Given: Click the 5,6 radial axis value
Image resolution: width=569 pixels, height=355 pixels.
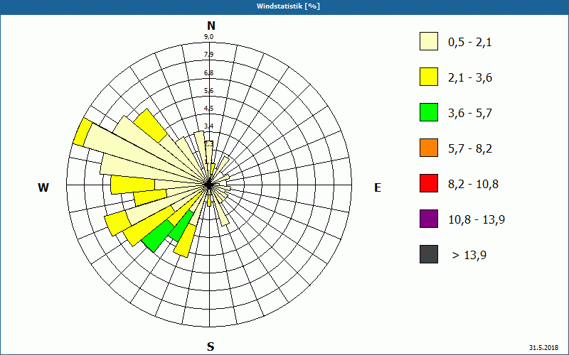Looking at the screenshot, I should pos(208,91).
